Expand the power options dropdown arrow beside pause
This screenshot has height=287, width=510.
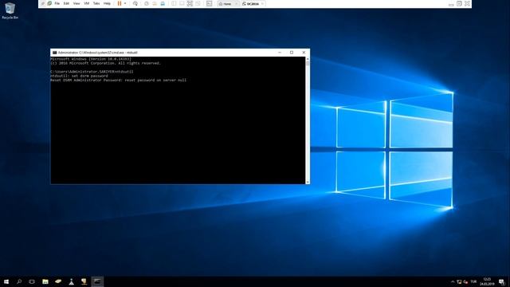pyautogui.click(x=125, y=3)
